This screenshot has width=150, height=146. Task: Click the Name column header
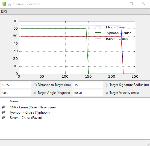[x=33, y=101]
